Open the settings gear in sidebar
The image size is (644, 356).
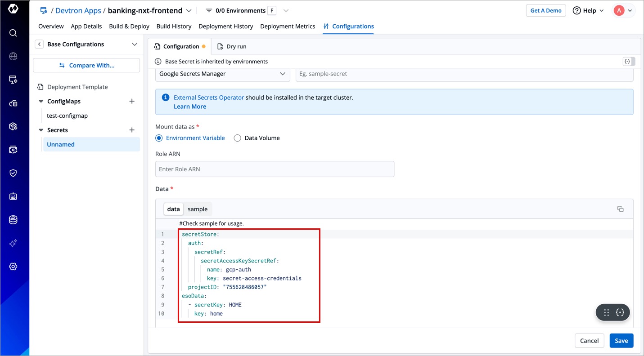[x=13, y=267]
